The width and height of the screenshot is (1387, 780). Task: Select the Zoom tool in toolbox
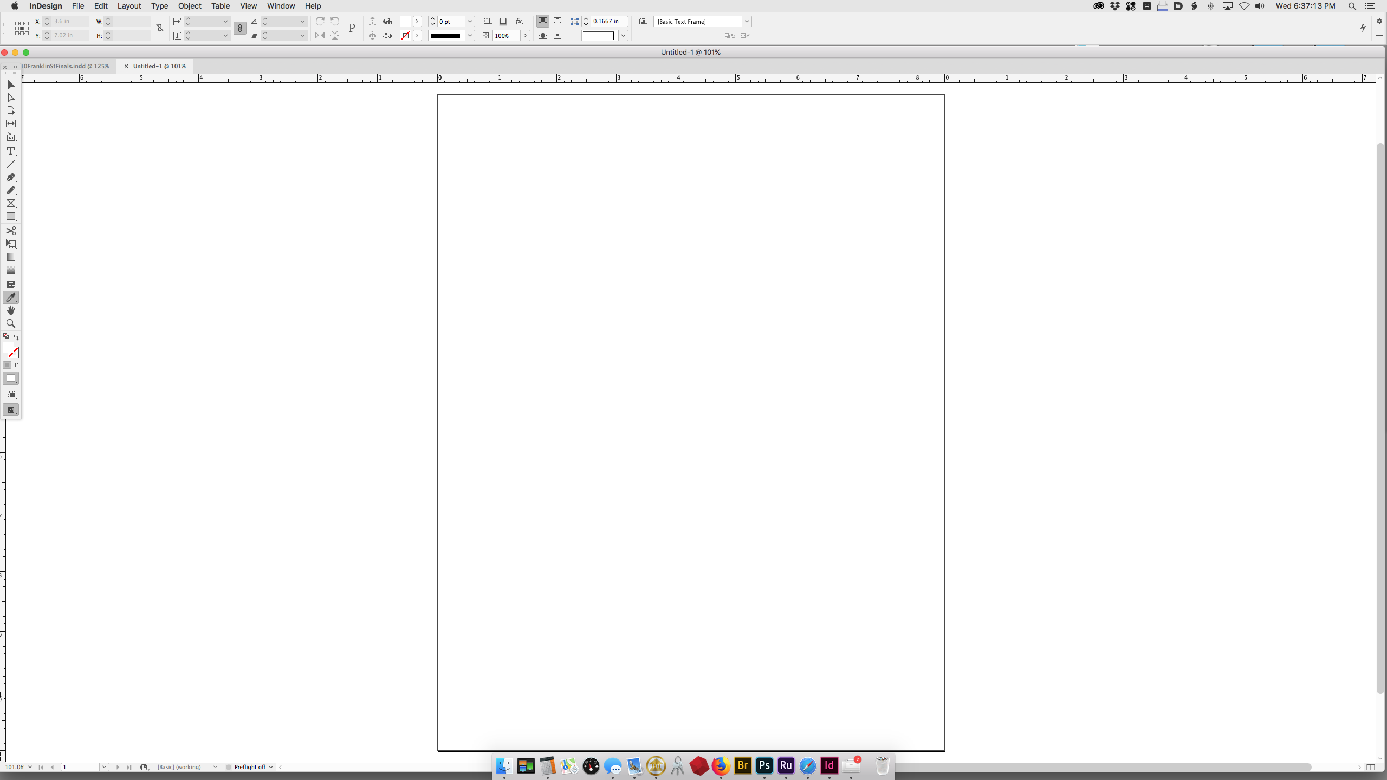(11, 323)
